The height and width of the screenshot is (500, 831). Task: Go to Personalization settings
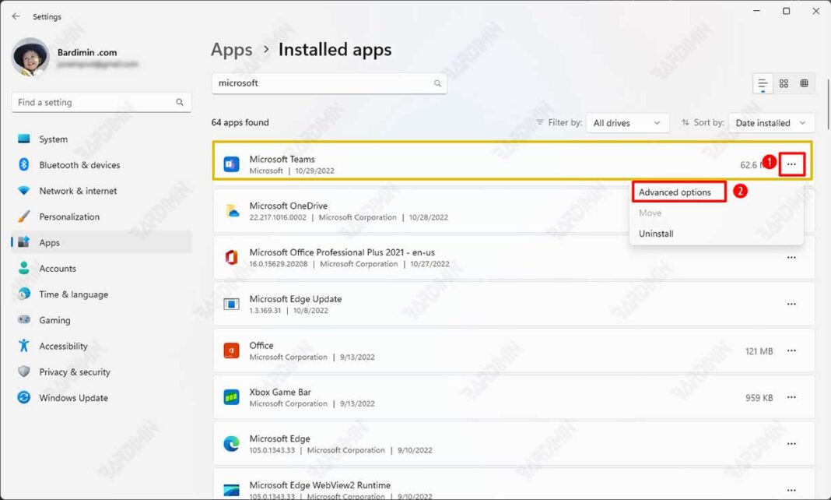[x=75, y=217]
